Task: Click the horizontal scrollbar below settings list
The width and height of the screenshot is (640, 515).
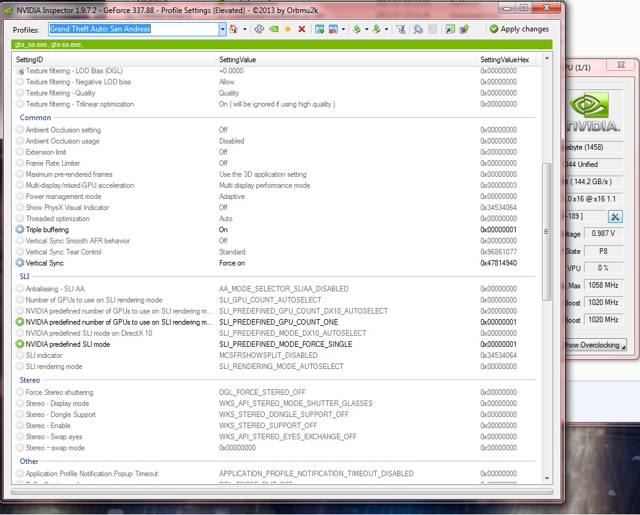Action: 282,492
